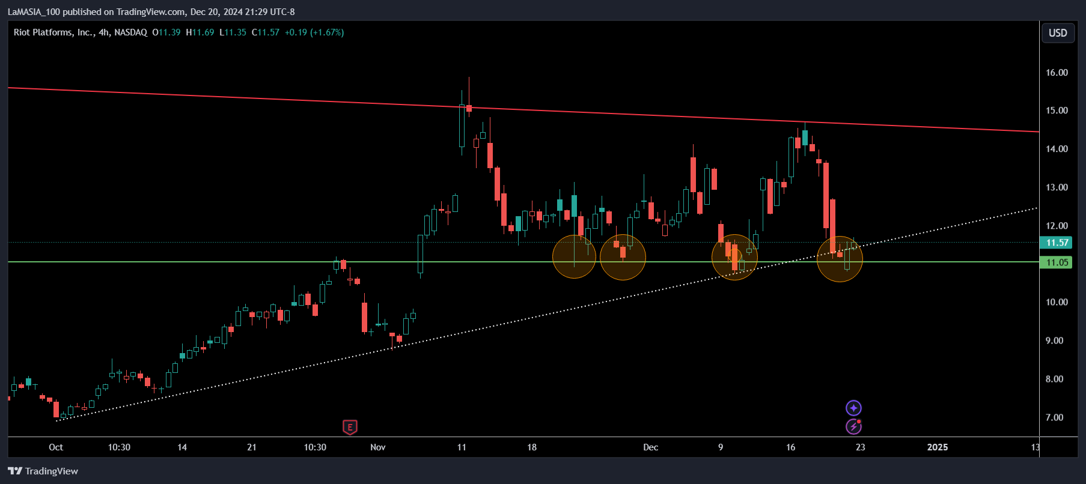Click the 21 date axis label
Screen dimensions: 1086x484
[x=252, y=447]
